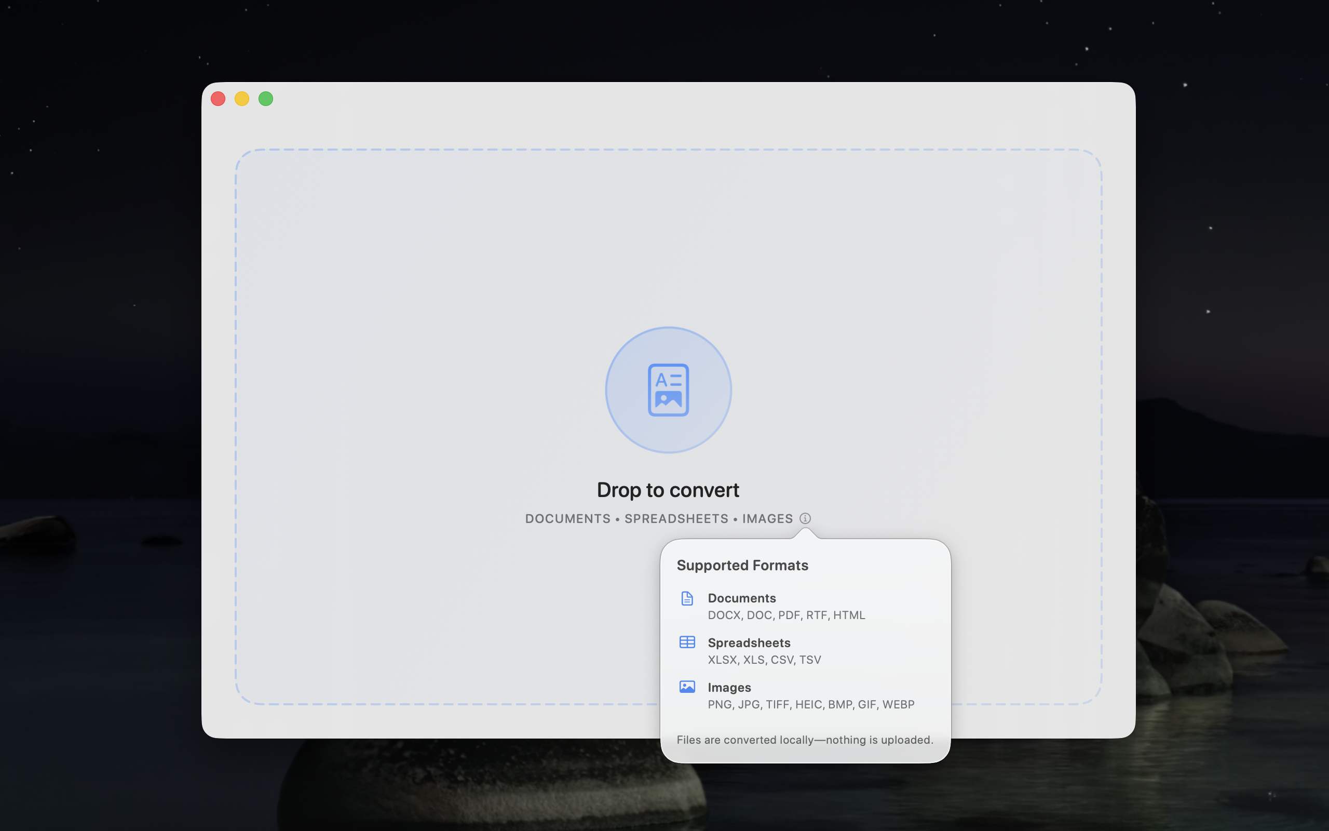The width and height of the screenshot is (1329, 831).
Task: Click the green zoom button on the window
Action: (x=266, y=99)
